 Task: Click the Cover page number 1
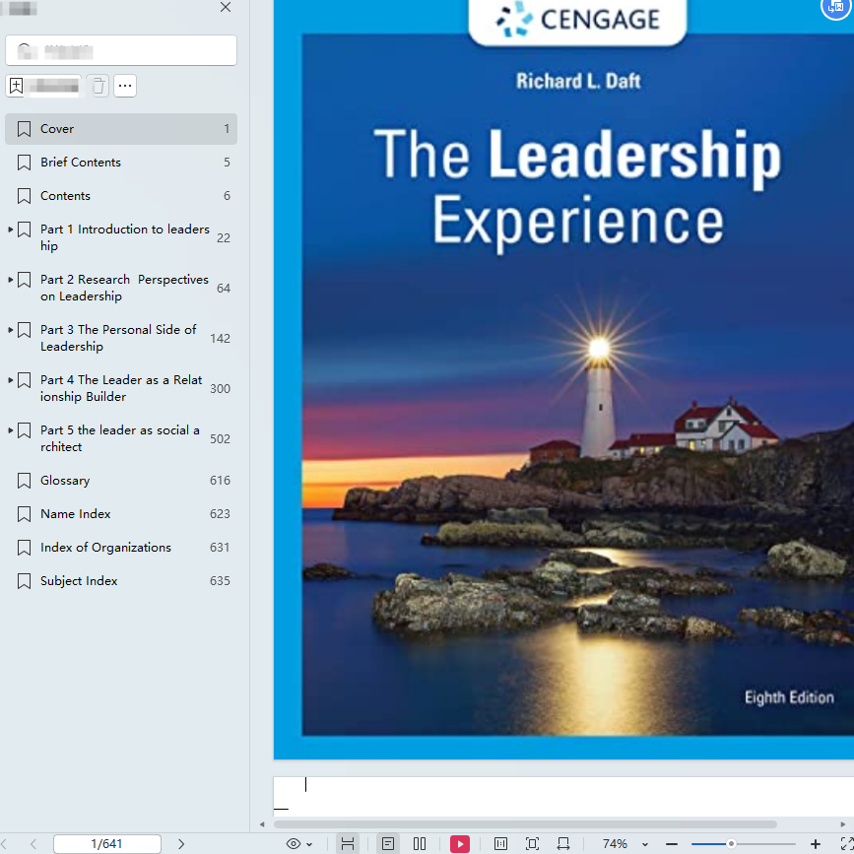tap(227, 129)
